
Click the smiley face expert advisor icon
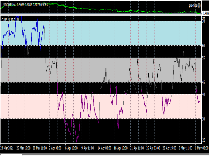click(x=199, y=6)
